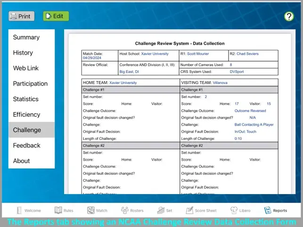Select Participation in sidebar
The height and width of the screenshot is (227, 303).
[x=32, y=83]
